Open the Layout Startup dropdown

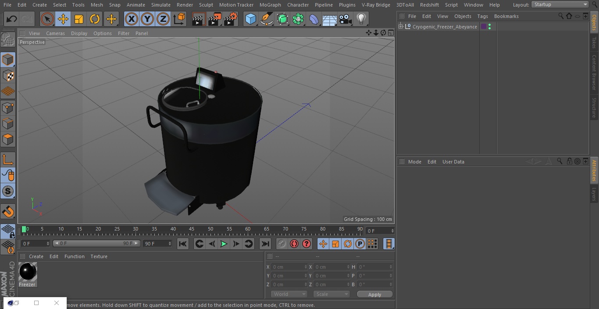coord(560,4)
